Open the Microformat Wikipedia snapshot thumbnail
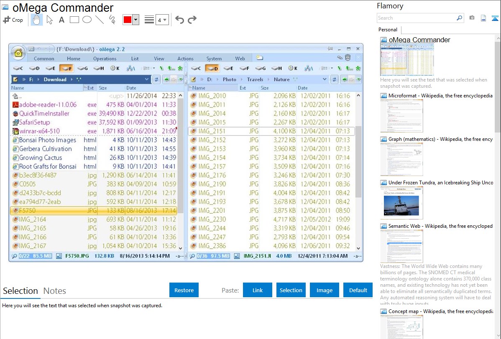Image resolution: width=501 pixels, height=339 pixels. pyautogui.click(x=401, y=116)
